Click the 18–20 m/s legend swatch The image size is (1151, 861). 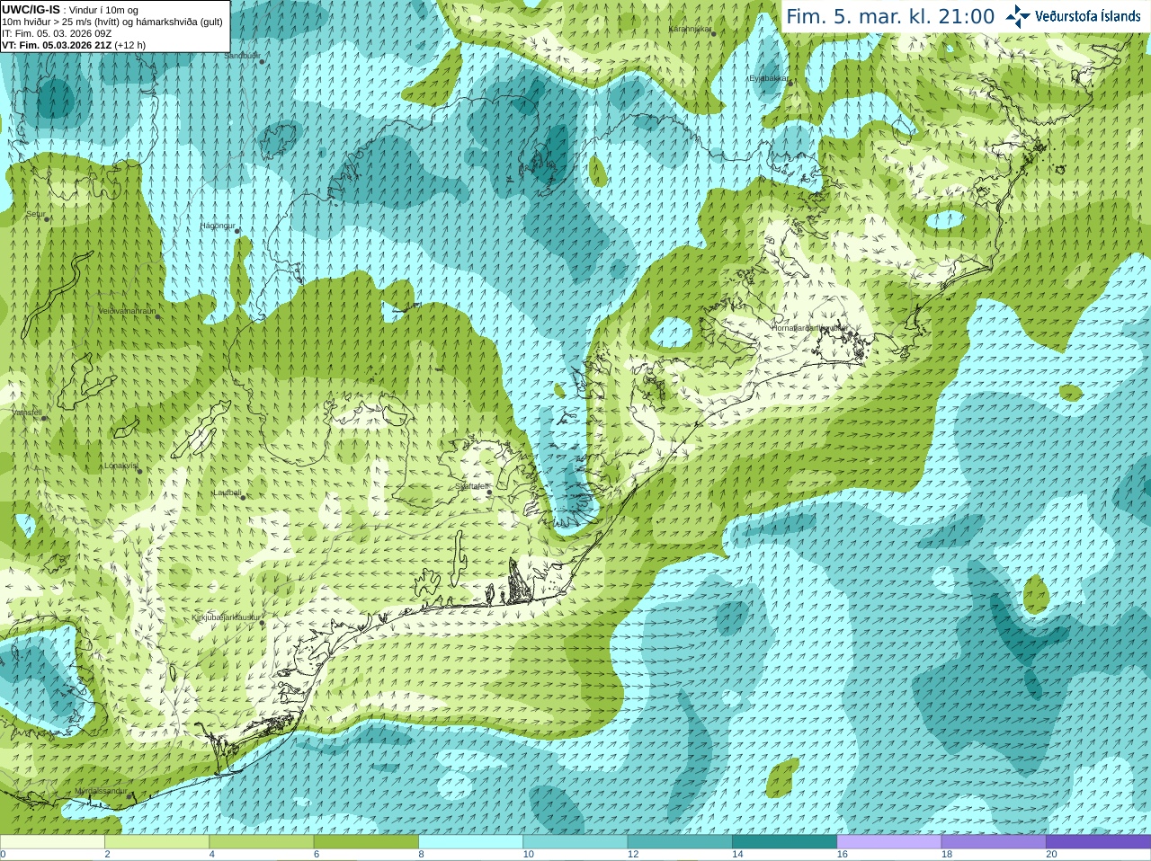(x=994, y=842)
